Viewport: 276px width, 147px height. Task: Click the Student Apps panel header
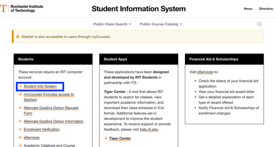tap(139, 59)
